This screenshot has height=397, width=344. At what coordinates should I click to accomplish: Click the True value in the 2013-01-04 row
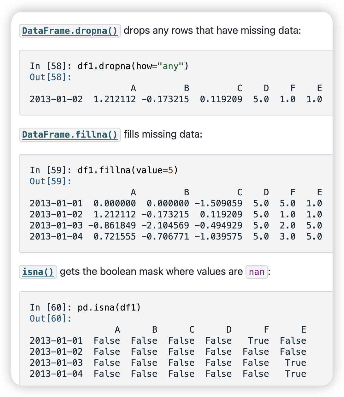295,374
